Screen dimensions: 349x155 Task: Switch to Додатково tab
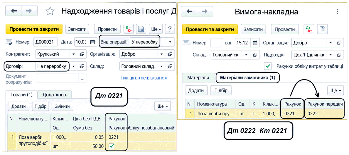pos(54,95)
